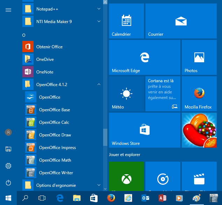222x205 pixels.
Task: Open the Météo weather tile
Action: point(127,94)
